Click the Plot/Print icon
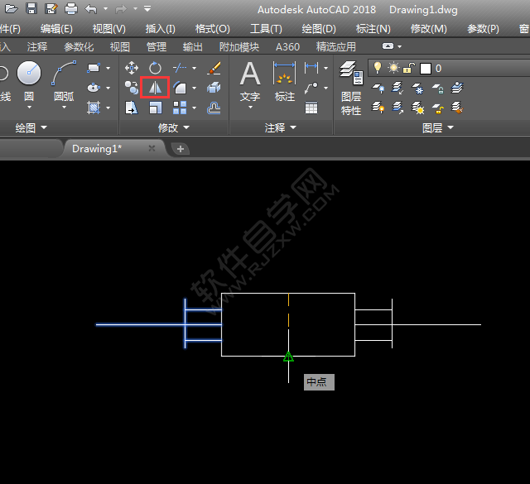Viewport: 530px width, 484px height. pos(71,8)
